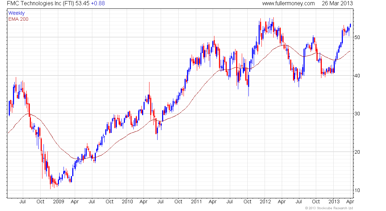Click the first Jul label on the time axis
The height and width of the screenshot is (211, 386).
click(x=22, y=202)
